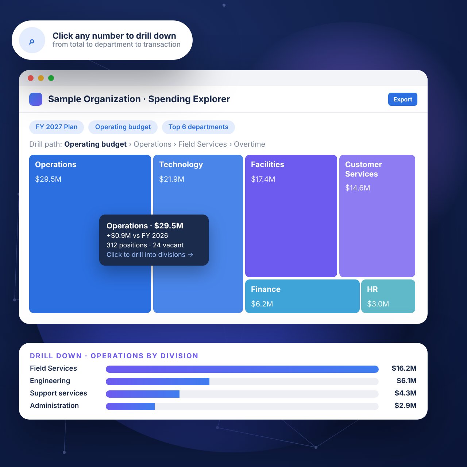Select the Top 6 departments chip
Viewport: 467px width, 467px height.
(x=198, y=127)
